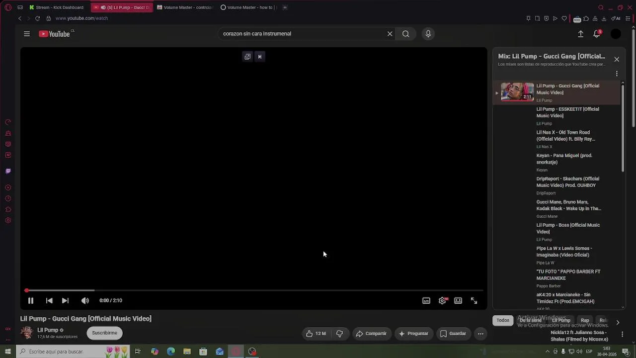Open Windows Start menu
Viewport: 636px width, 358px height.
click(7, 352)
